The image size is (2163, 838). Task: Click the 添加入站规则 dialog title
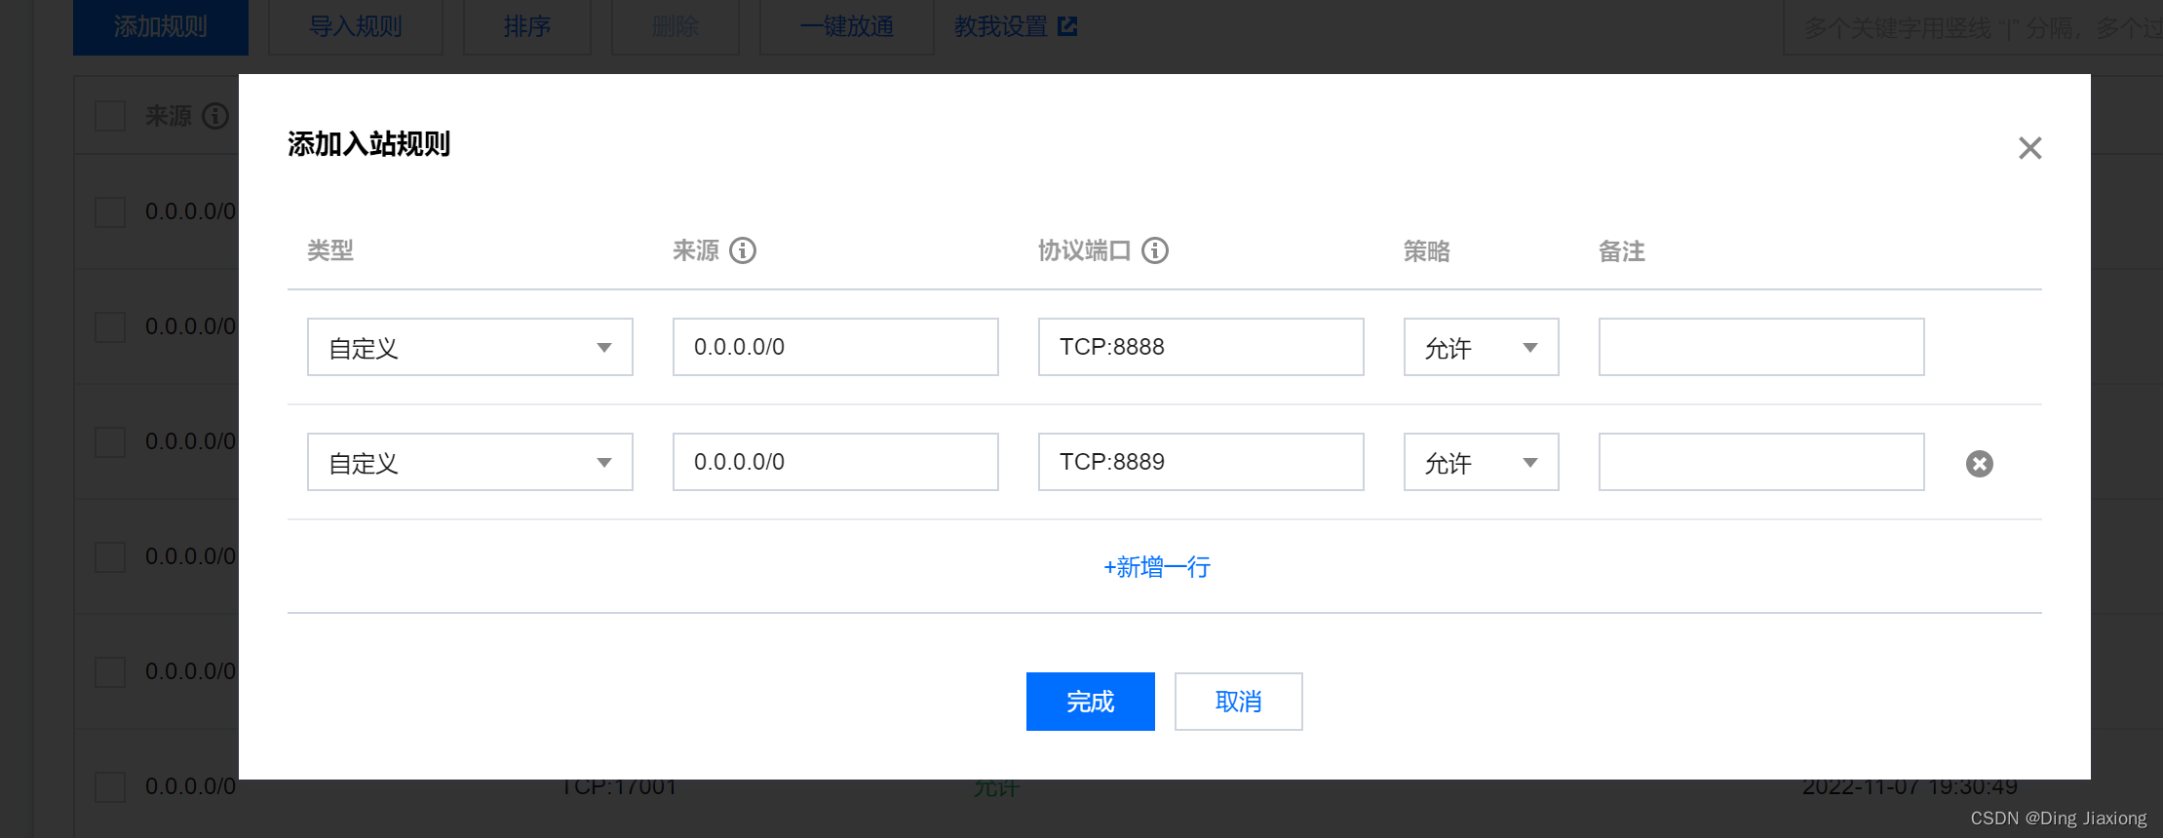tap(368, 144)
